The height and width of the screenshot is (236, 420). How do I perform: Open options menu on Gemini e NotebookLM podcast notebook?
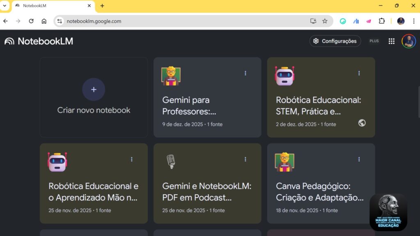(245, 159)
